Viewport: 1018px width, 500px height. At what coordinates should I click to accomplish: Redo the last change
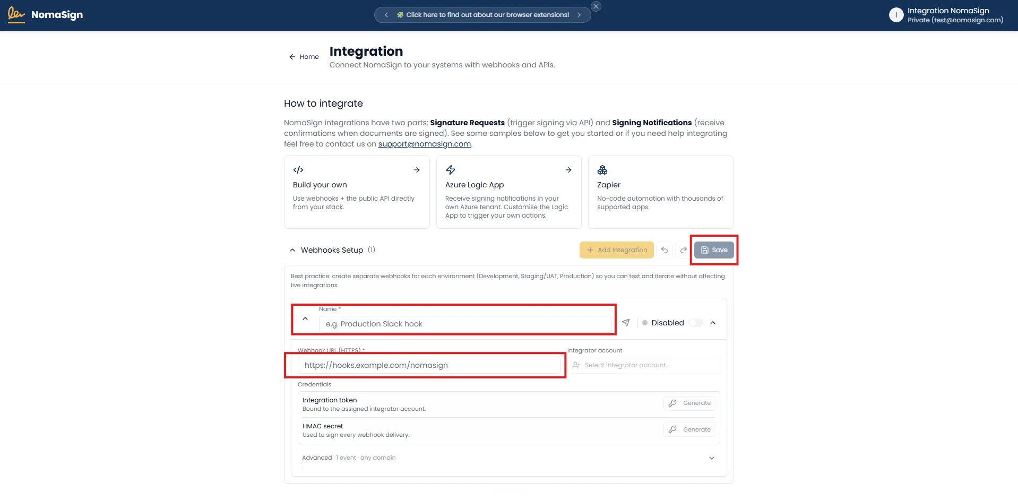(684, 250)
